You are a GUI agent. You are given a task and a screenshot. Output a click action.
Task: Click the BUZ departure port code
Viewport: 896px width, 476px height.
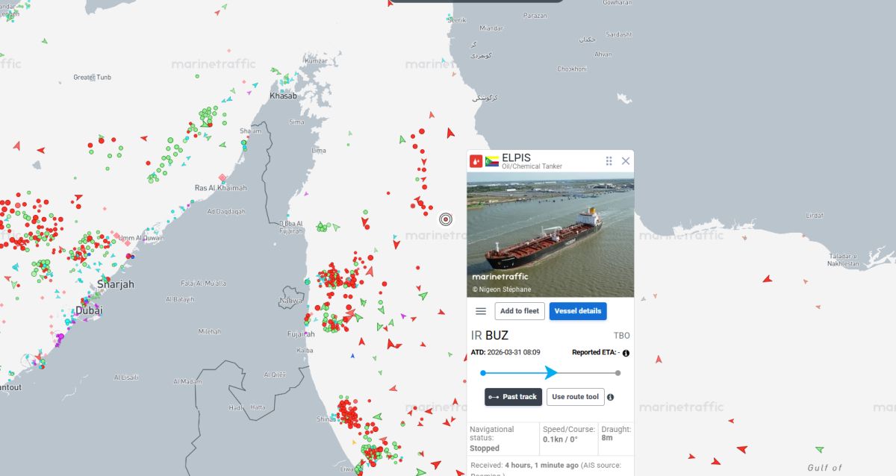(x=497, y=336)
